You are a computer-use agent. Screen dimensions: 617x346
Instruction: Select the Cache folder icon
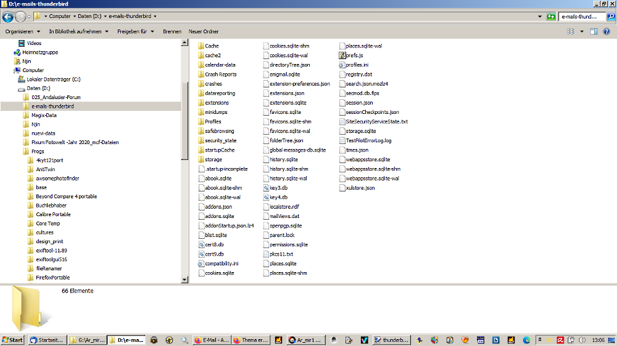tap(202, 46)
